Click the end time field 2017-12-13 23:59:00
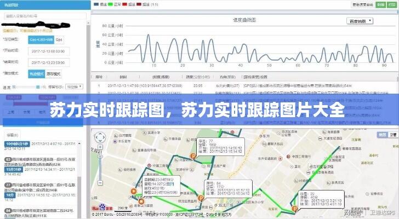399x219 pixels. (x=49, y=62)
